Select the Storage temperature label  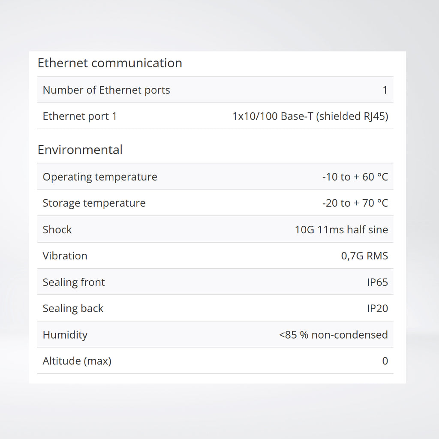(x=94, y=203)
